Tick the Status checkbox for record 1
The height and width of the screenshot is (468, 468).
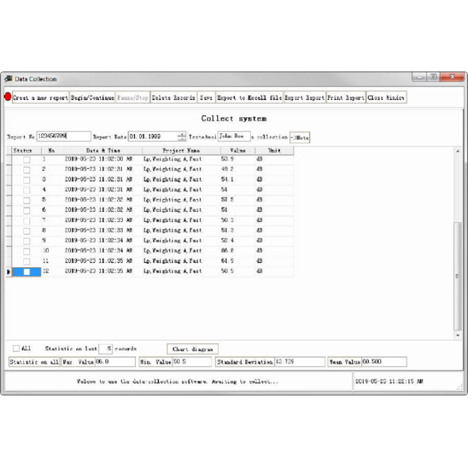[x=27, y=160]
